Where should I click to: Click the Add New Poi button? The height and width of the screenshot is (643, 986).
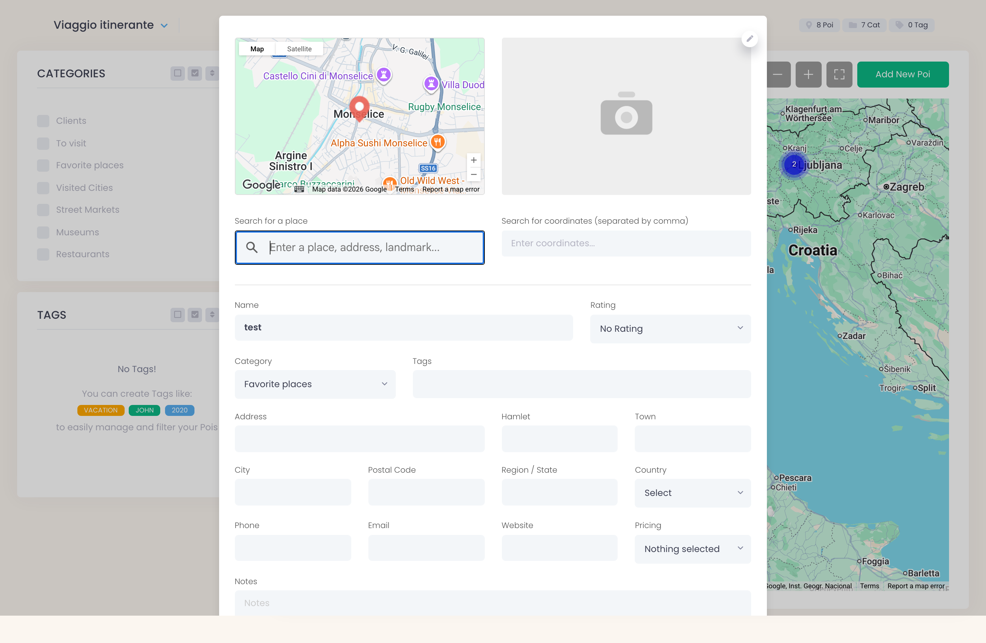click(903, 75)
